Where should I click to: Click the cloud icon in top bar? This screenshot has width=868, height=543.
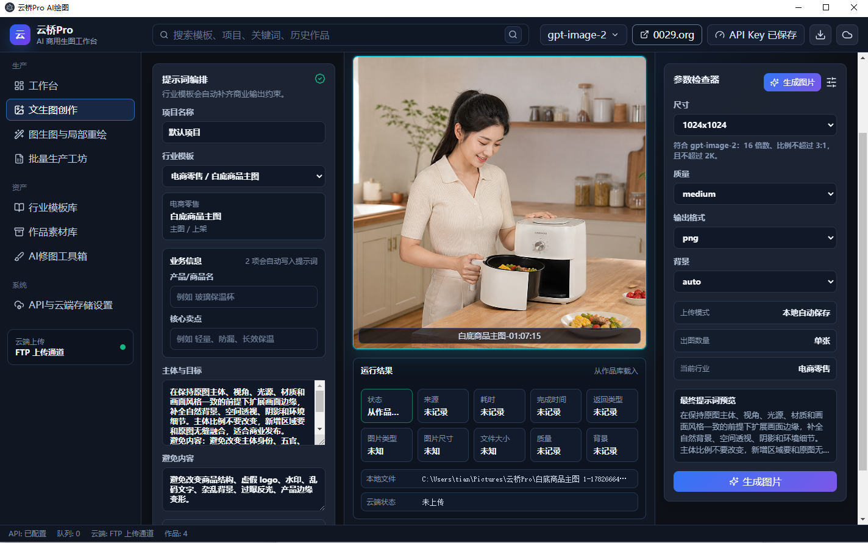847,35
